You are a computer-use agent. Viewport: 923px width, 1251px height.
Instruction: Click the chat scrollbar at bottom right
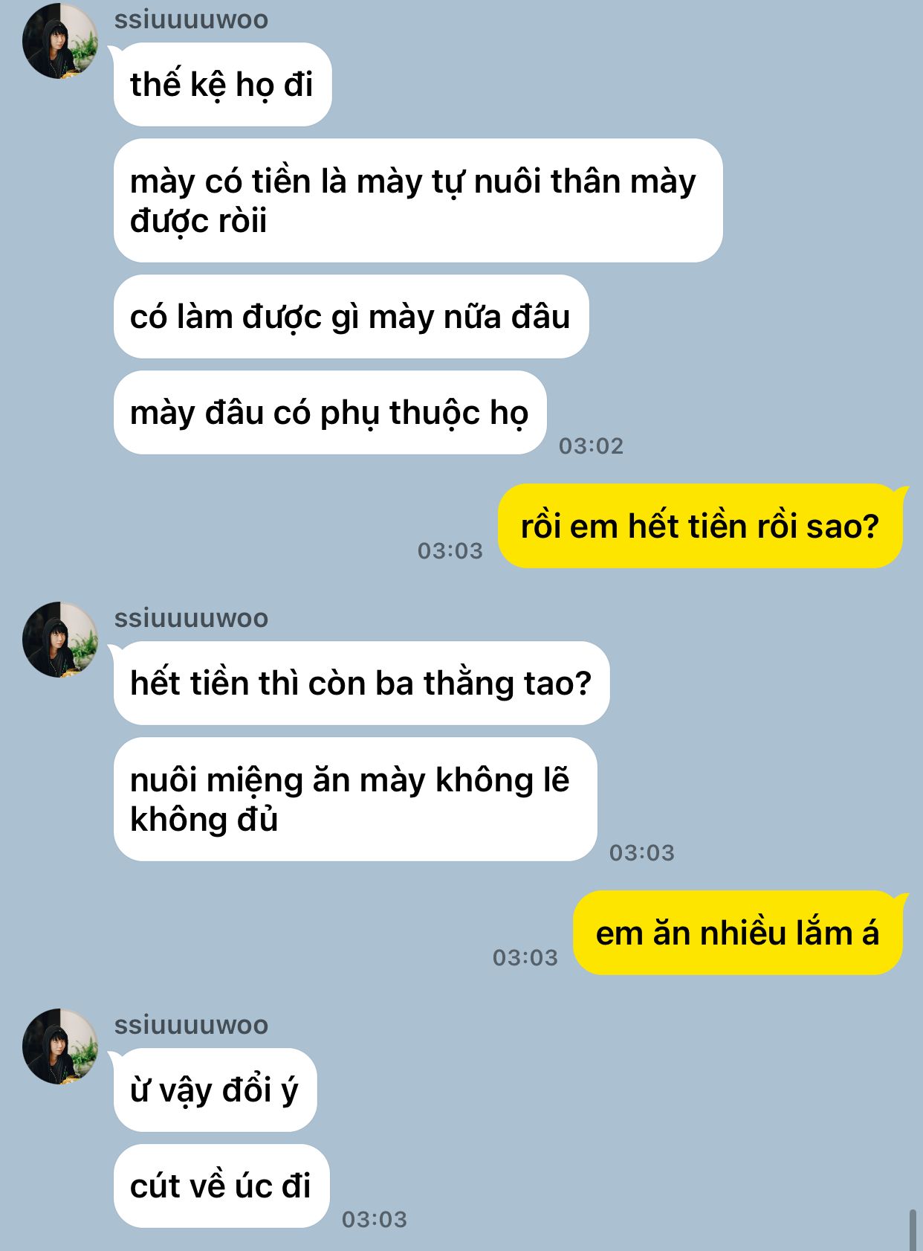click(x=913, y=1230)
